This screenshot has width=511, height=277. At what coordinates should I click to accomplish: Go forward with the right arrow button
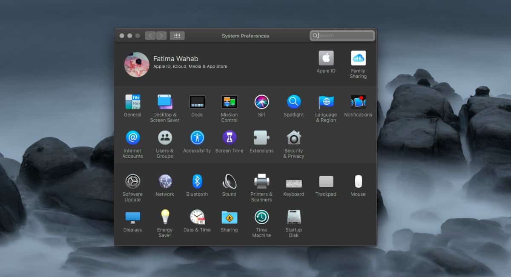click(161, 36)
